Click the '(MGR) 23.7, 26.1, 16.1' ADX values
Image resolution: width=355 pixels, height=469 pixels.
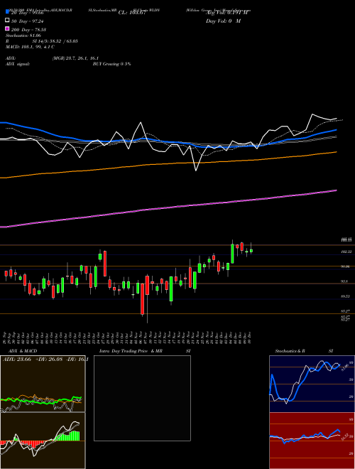75,58
